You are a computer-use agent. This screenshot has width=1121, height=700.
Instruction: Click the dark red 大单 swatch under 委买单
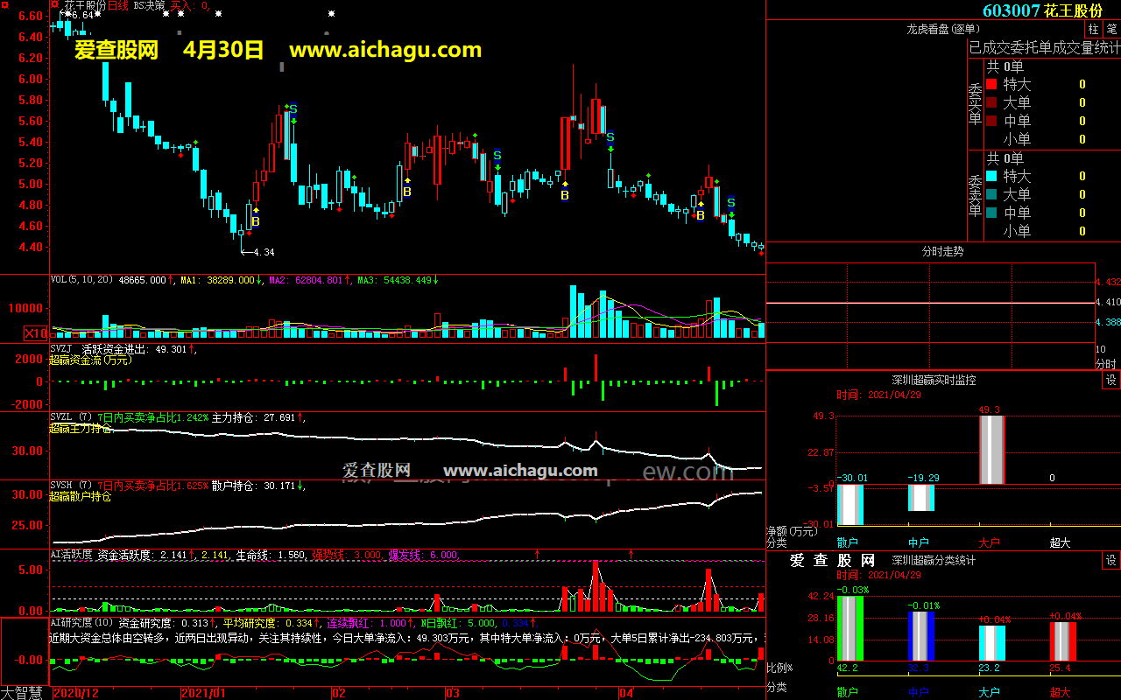(991, 103)
